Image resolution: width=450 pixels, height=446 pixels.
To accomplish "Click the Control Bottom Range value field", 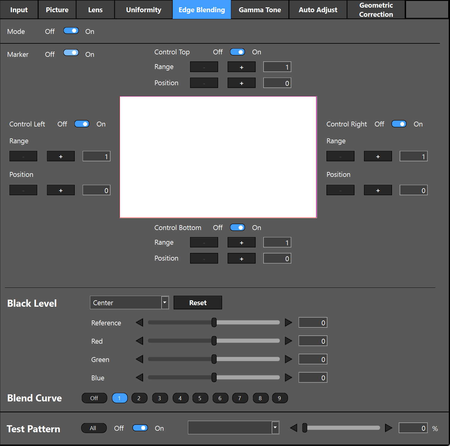I will [277, 243].
